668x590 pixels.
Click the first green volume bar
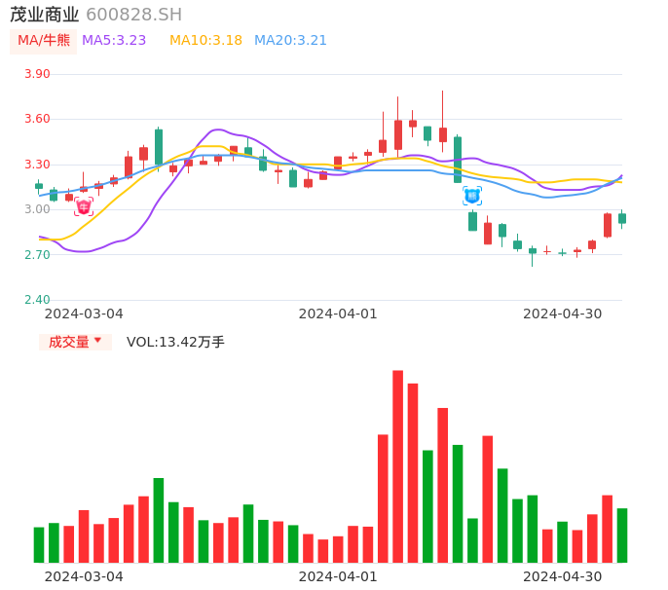tap(39, 545)
